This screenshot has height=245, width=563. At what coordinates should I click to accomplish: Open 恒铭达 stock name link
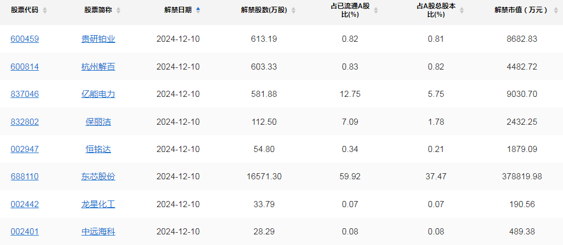98,149
